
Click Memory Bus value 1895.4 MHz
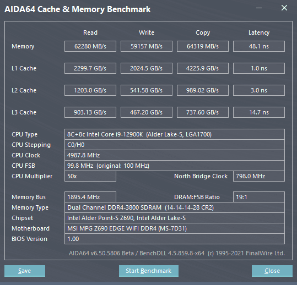click(90, 197)
